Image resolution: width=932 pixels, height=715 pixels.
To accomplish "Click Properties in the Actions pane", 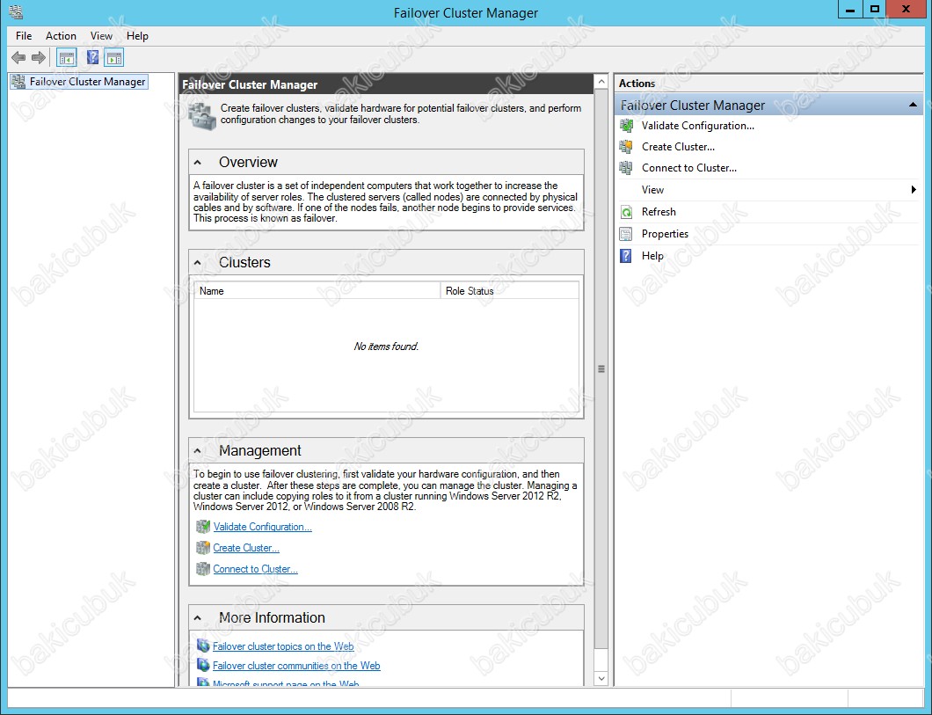I will pyautogui.click(x=665, y=234).
